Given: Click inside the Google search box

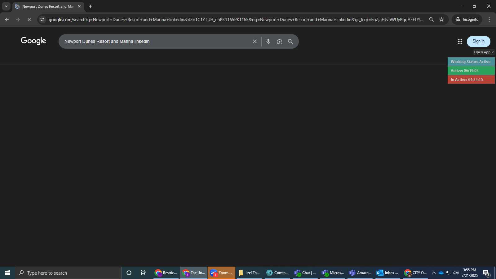Looking at the screenshot, I should 155,41.
